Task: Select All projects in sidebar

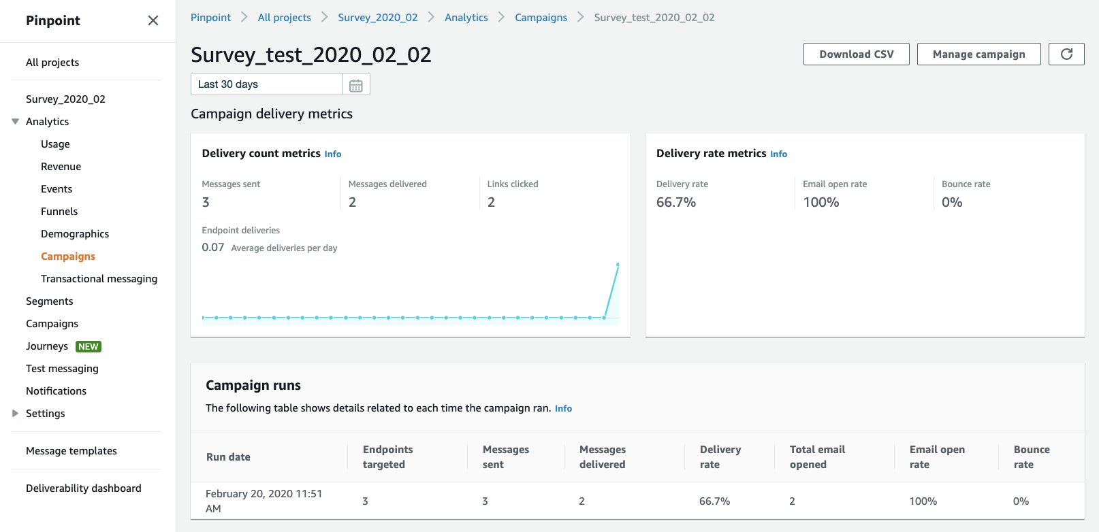Action: click(x=52, y=63)
